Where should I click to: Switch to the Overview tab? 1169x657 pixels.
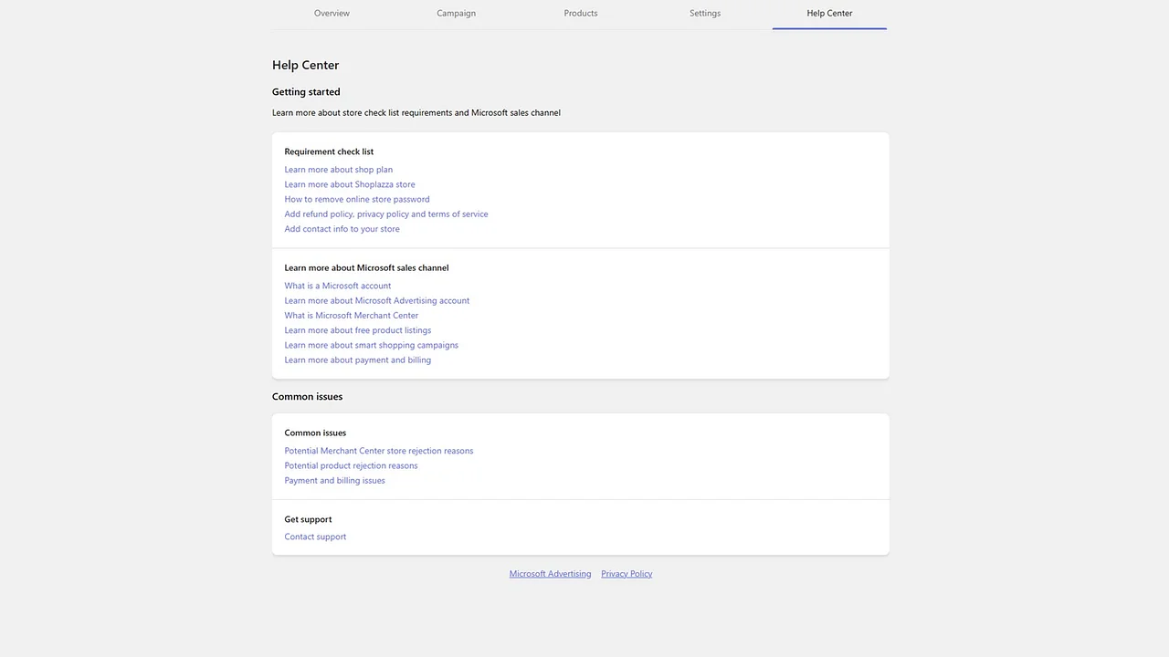332,13
